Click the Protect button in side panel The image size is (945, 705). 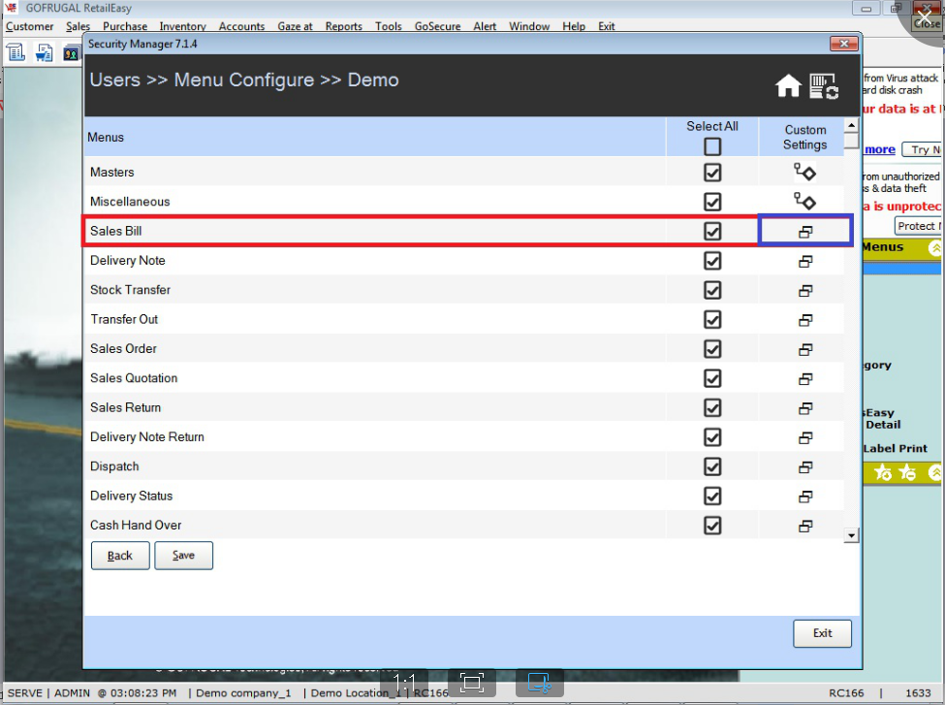(919, 226)
